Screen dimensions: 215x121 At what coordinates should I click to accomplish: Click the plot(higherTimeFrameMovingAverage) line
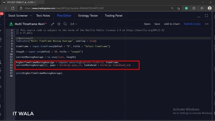(x=39, y=73)
